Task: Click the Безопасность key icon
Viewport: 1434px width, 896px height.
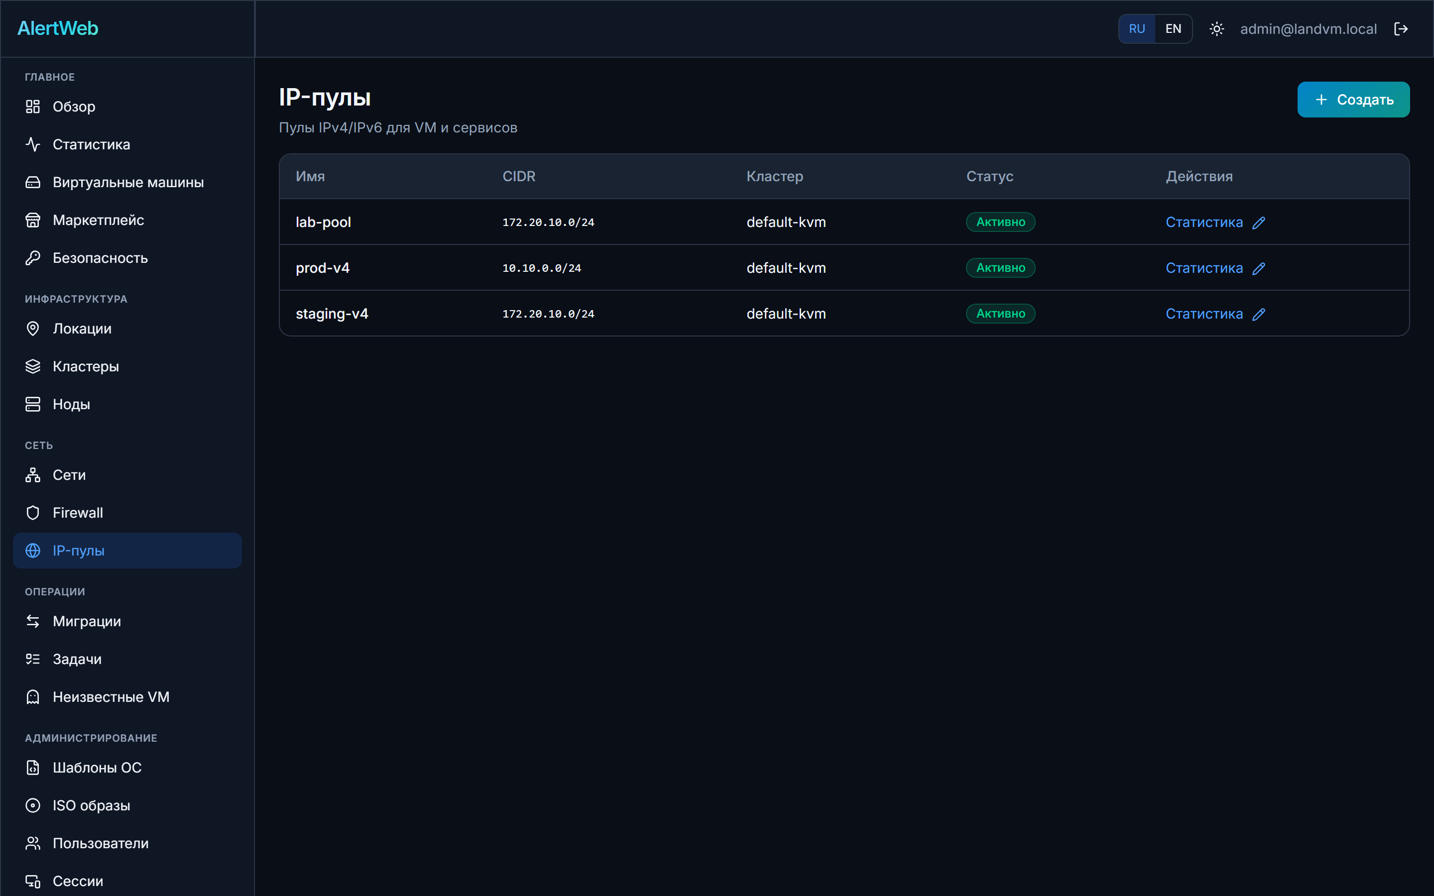Action: tap(32, 258)
